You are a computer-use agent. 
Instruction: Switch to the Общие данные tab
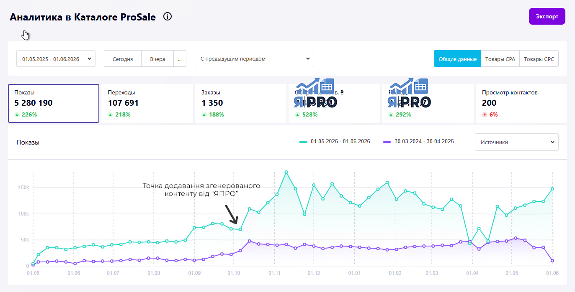click(x=457, y=59)
